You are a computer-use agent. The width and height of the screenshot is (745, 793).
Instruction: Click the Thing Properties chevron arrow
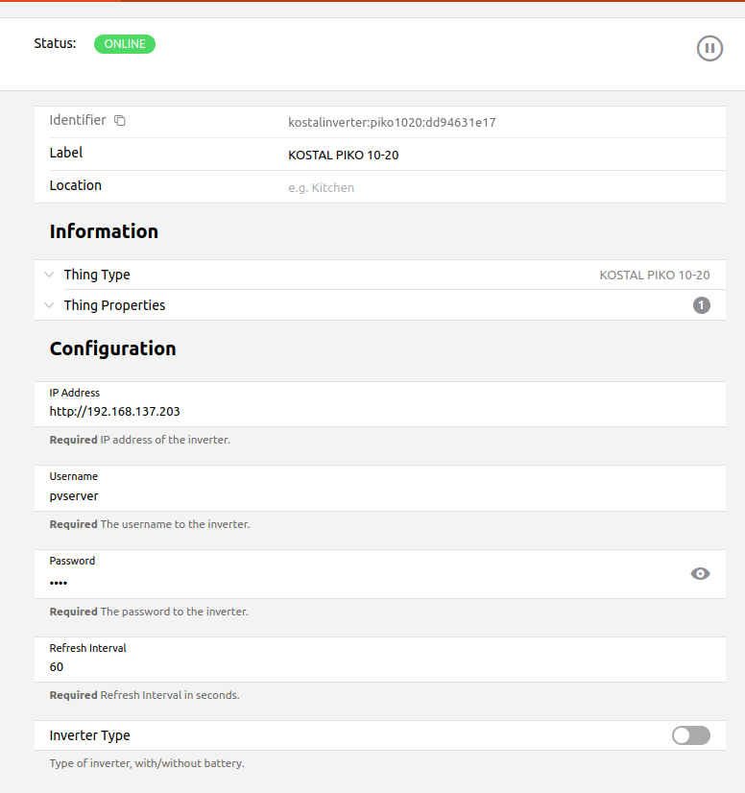coord(49,305)
